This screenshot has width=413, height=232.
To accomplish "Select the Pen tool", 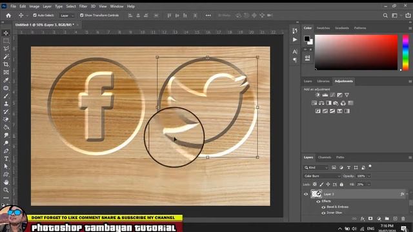I will pyautogui.click(x=6, y=151).
